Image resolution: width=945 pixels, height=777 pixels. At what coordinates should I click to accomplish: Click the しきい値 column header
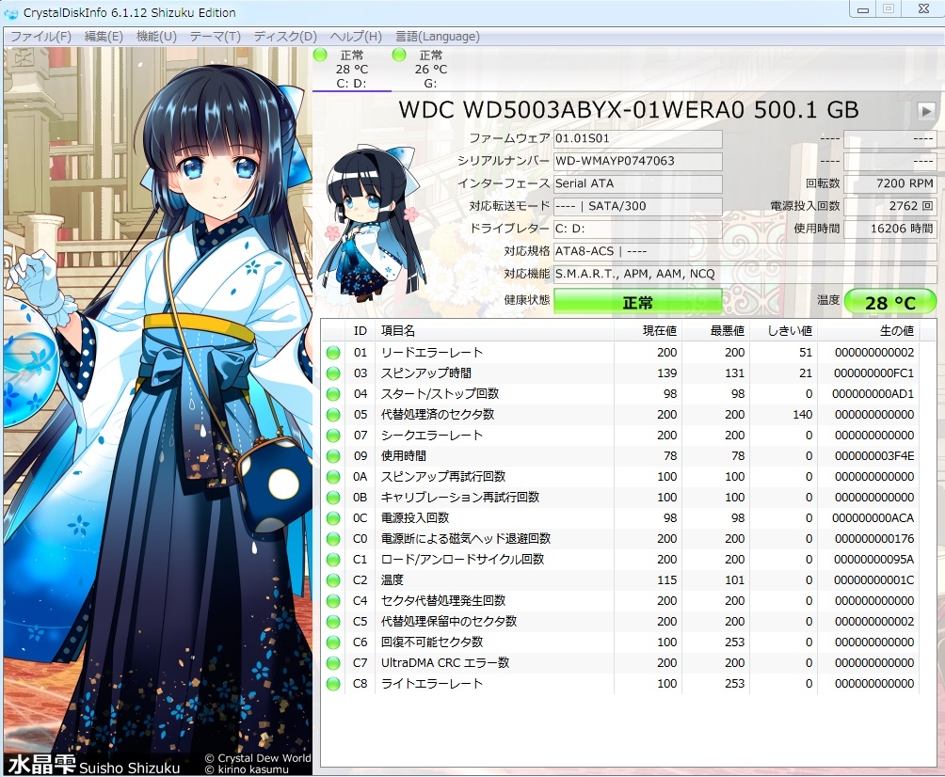coord(783,331)
